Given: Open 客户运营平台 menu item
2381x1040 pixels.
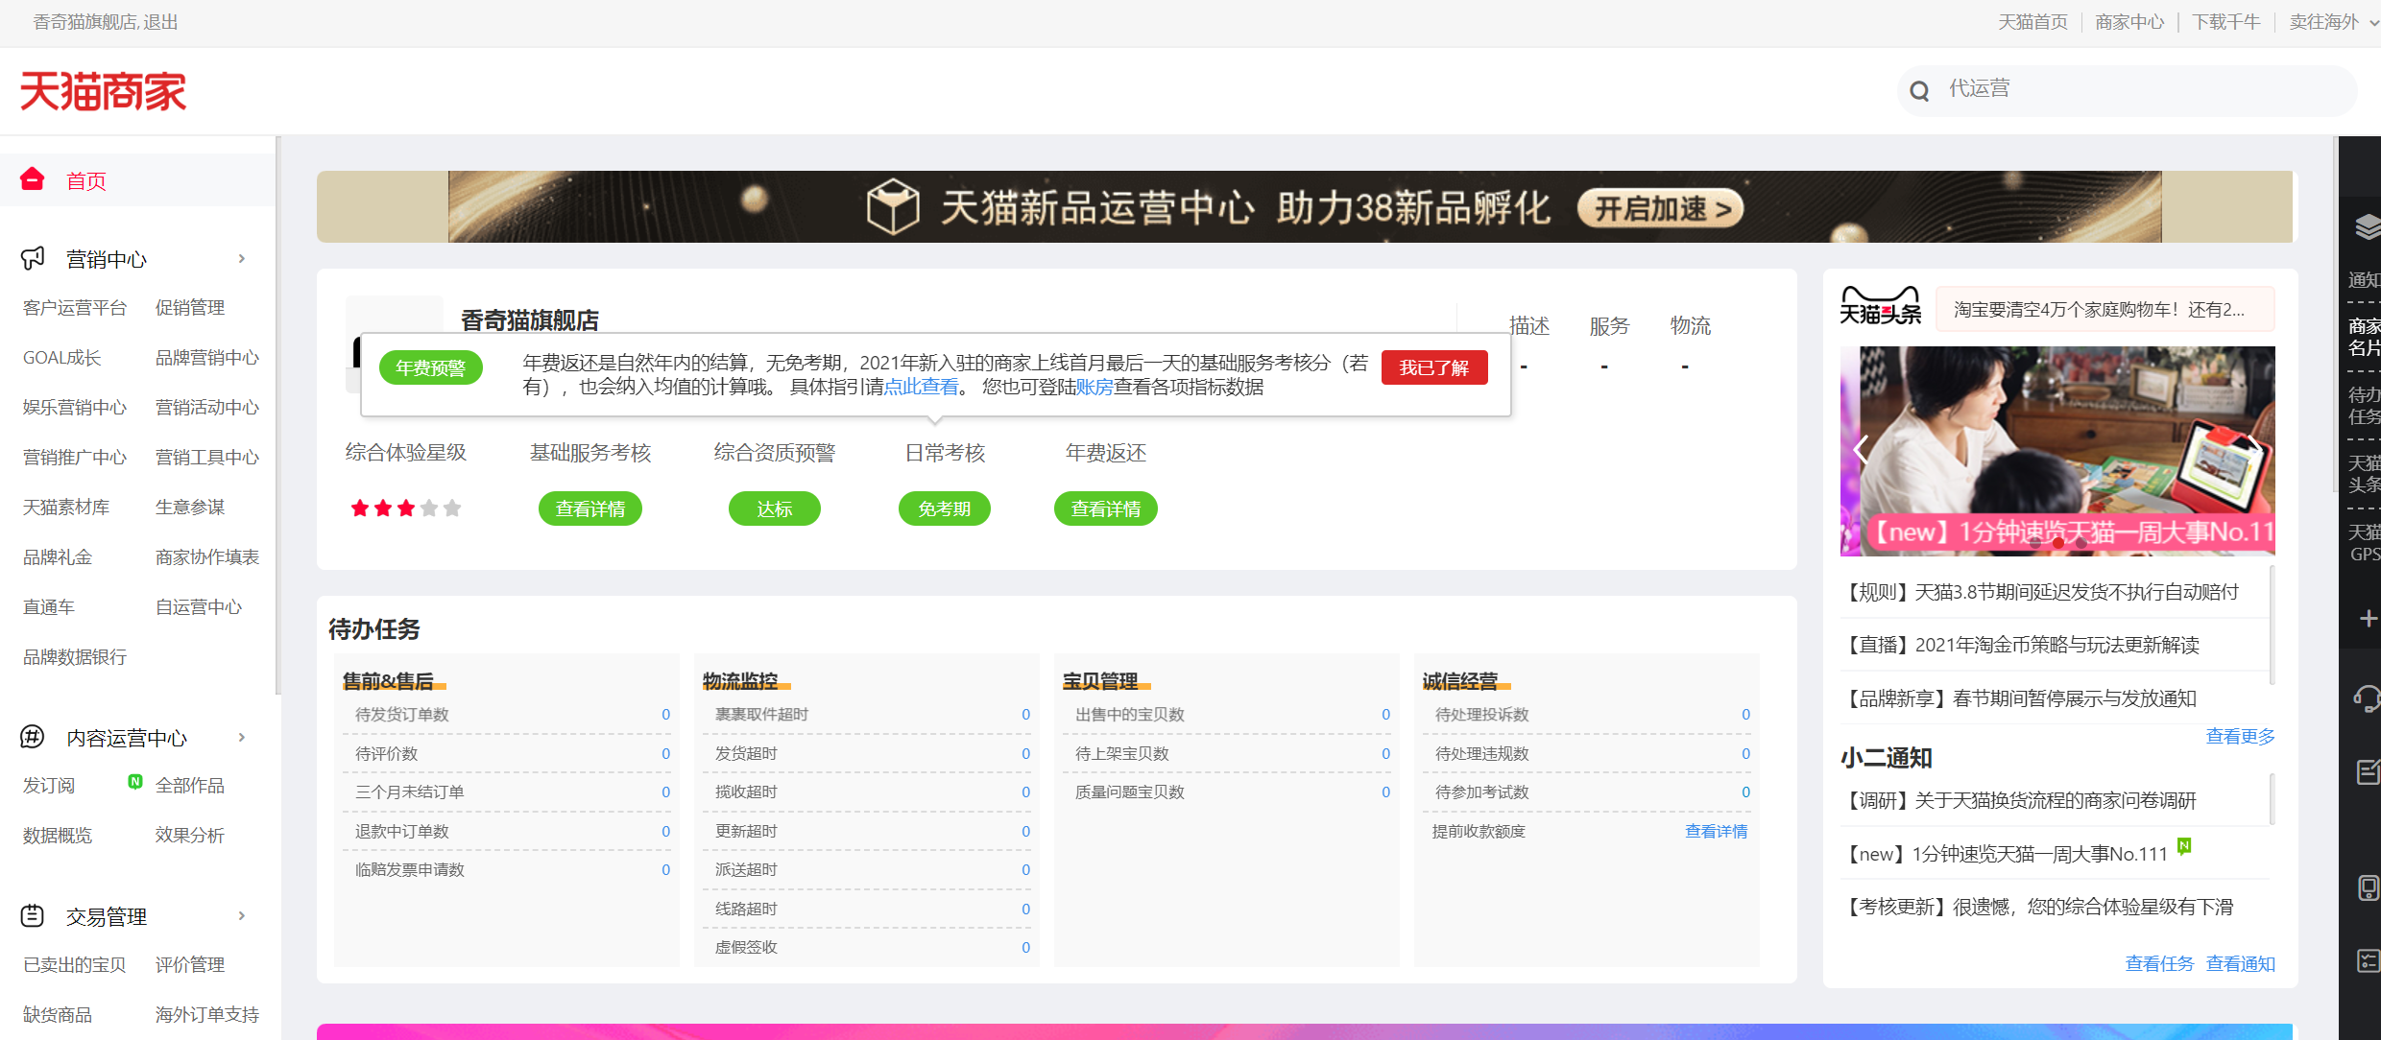Looking at the screenshot, I should (x=75, y=308).
